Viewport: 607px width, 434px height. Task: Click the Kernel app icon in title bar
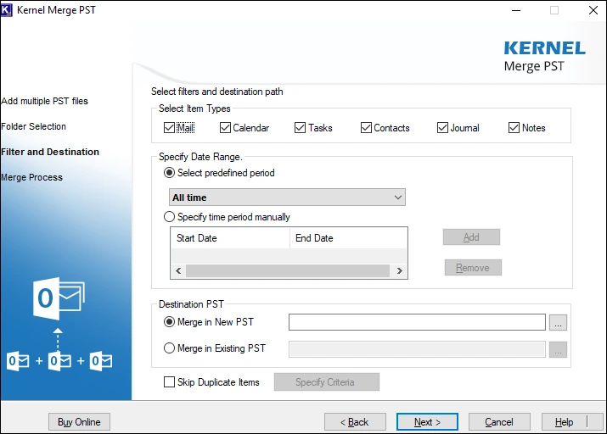[x=7, y=10]
